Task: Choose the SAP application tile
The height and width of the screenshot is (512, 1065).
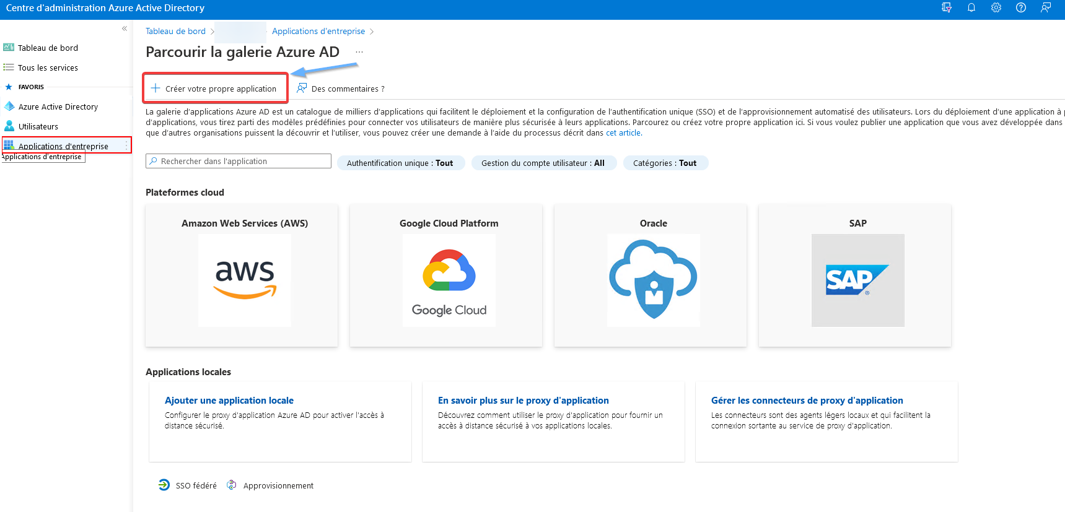Action: tap(855, 276)
